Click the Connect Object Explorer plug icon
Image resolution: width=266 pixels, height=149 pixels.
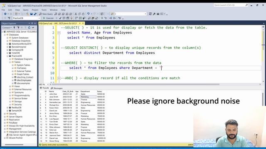pos(14,28)
